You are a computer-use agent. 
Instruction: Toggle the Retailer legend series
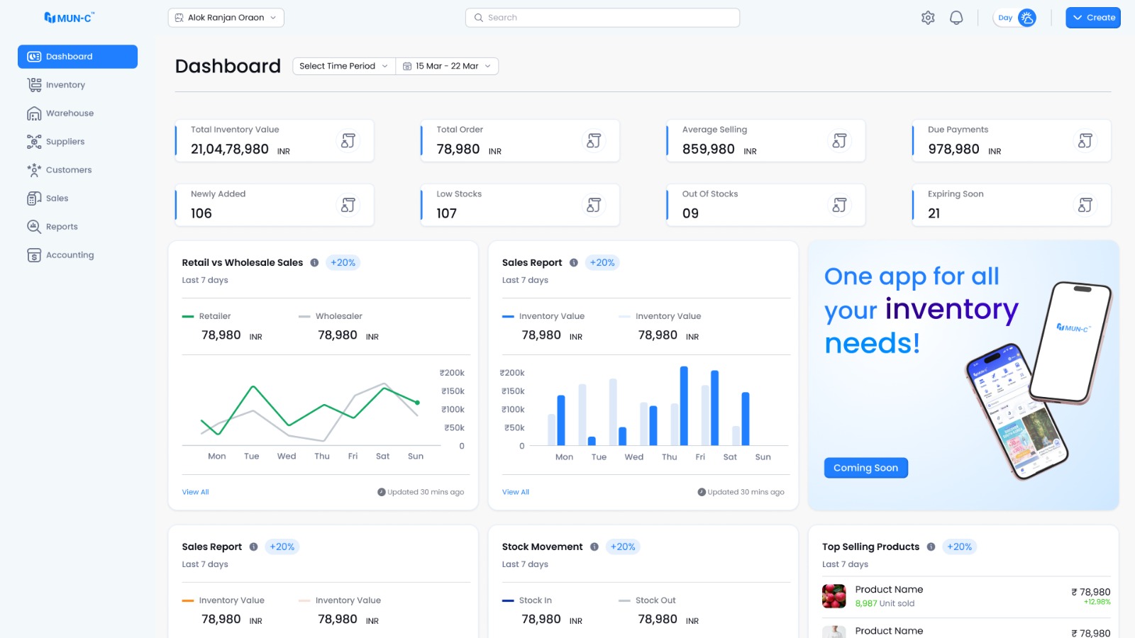coord(207,316)
